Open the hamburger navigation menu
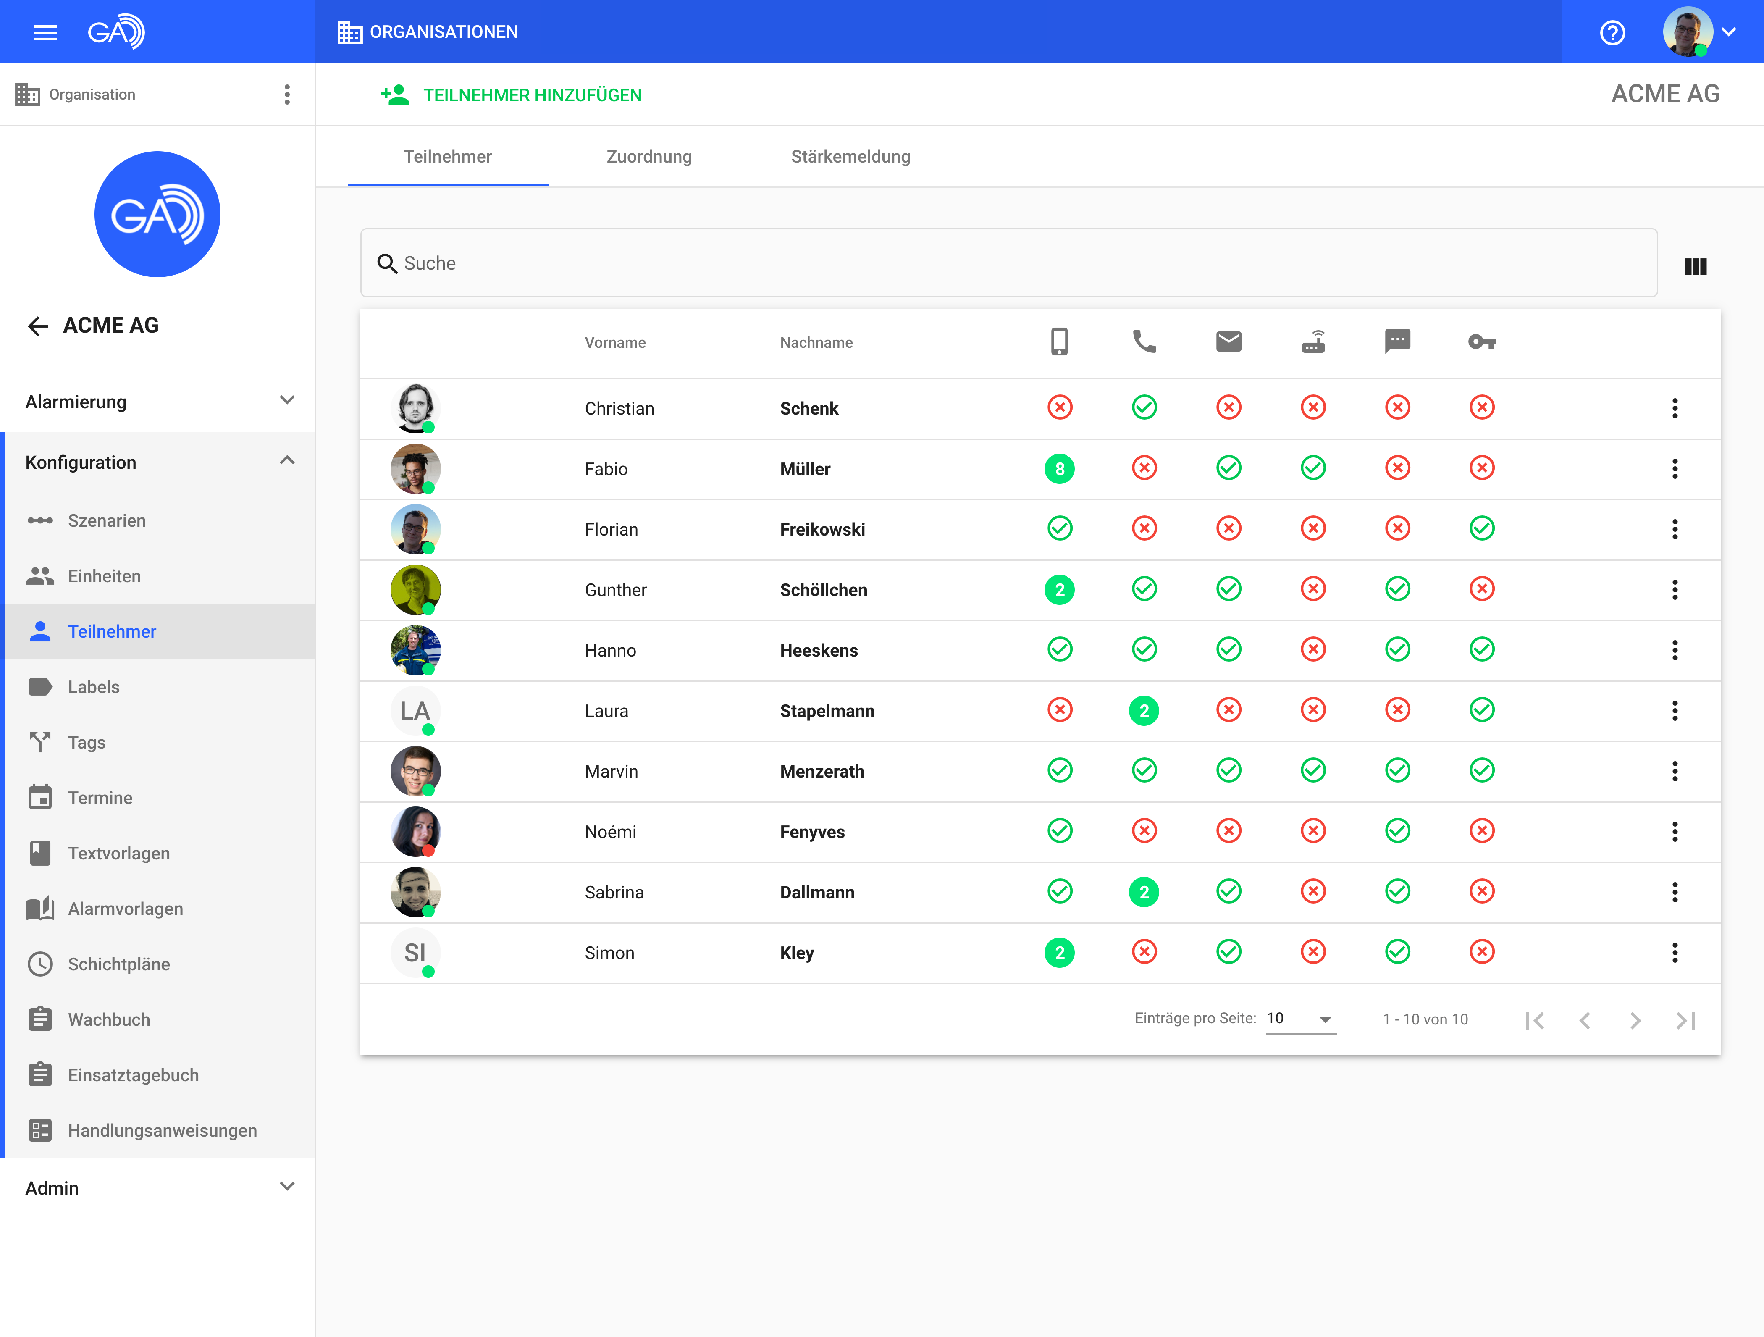The height and width of the screenshot is (1337, 1764). pyautogui.click(x=45, y=33)
